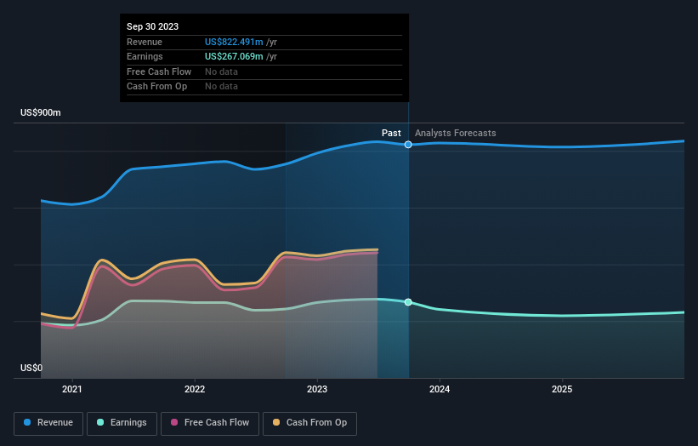Viewport: 698px width, 446px height.
Task: Select the Earnings data point at Sep 2023
Action: pos(408,302)
